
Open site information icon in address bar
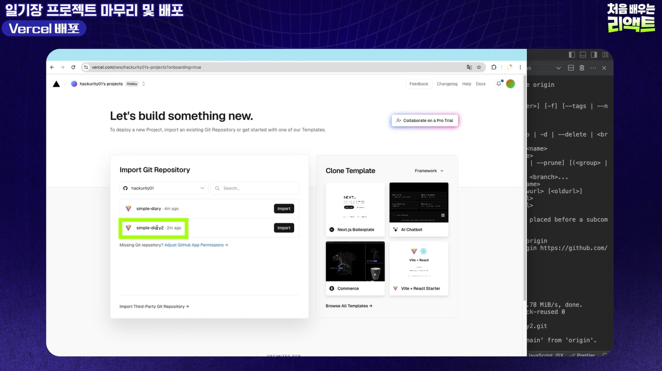tap(87, 67)
